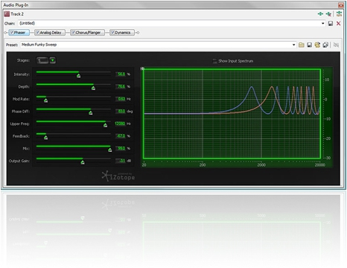
Task: Click the 200 frequency axis label
Action: pos(203,165)
